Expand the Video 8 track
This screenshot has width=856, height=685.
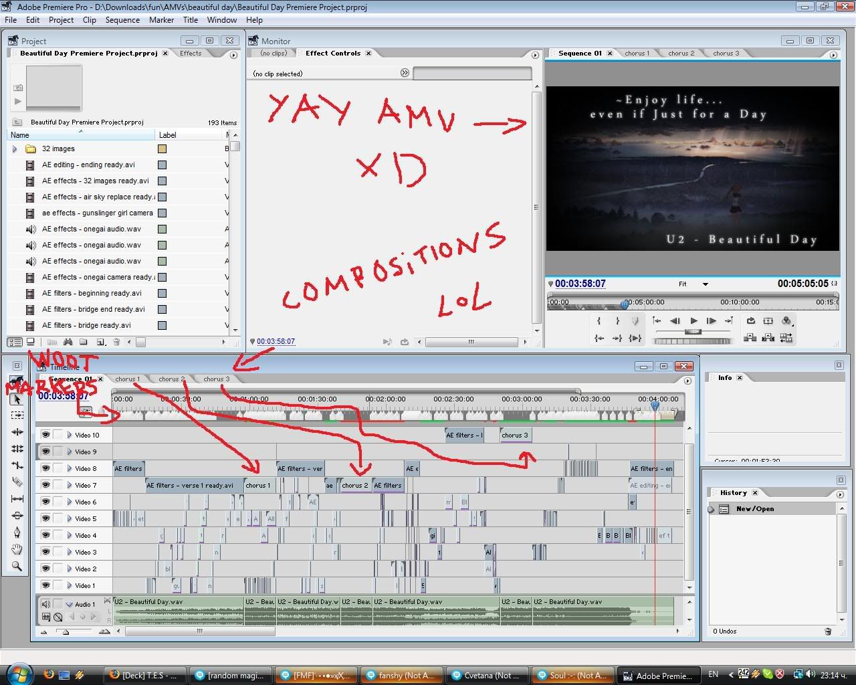(69, 468)
